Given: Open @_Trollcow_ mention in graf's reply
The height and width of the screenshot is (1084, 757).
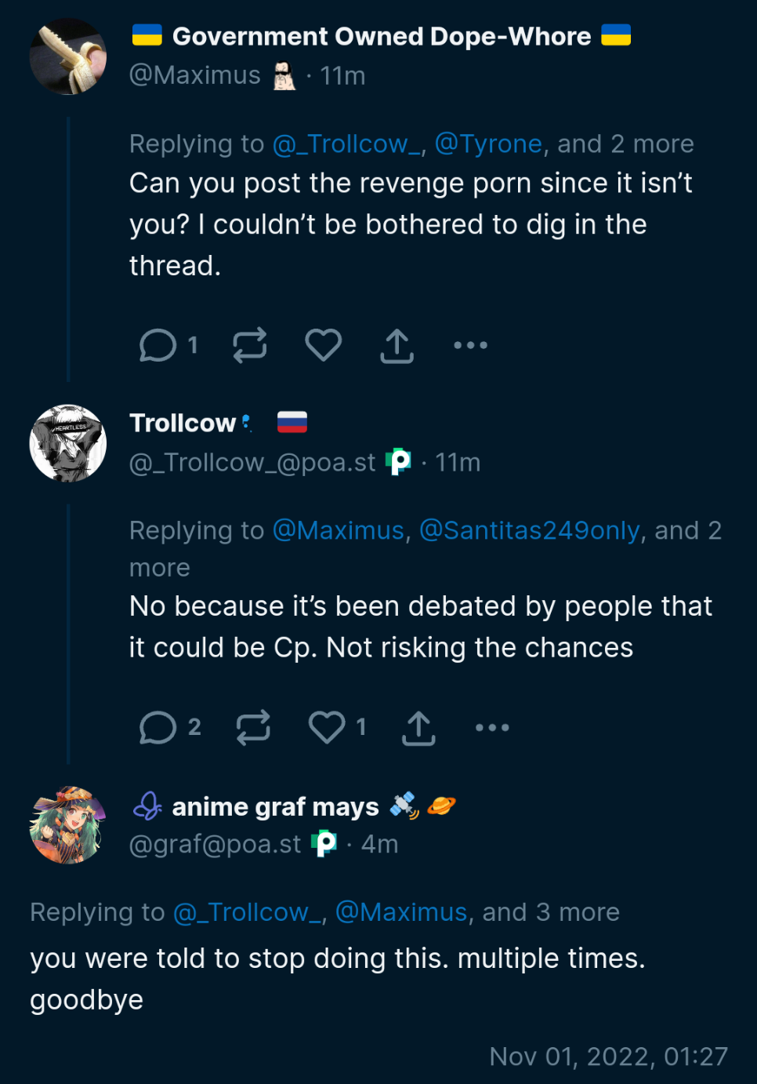Looking at the screenshot, I should point(247,913).
